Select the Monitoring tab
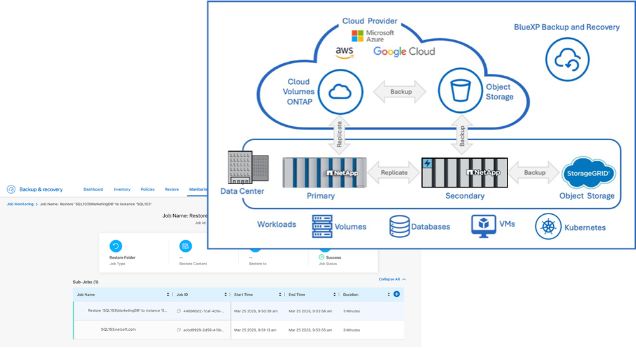The width and height of the screenshot is (636, 348). click(x=198, y=189)
